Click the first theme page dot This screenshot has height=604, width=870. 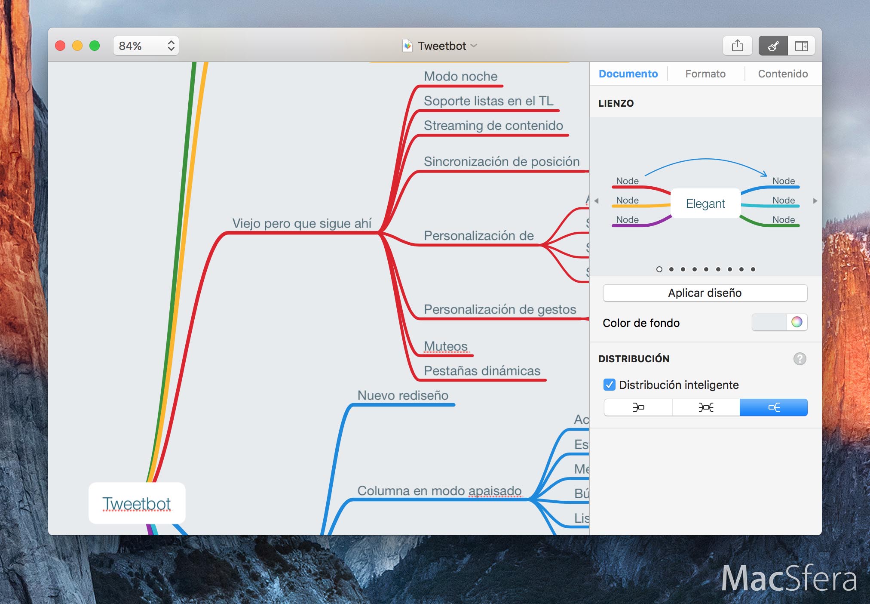click(659, 269)
